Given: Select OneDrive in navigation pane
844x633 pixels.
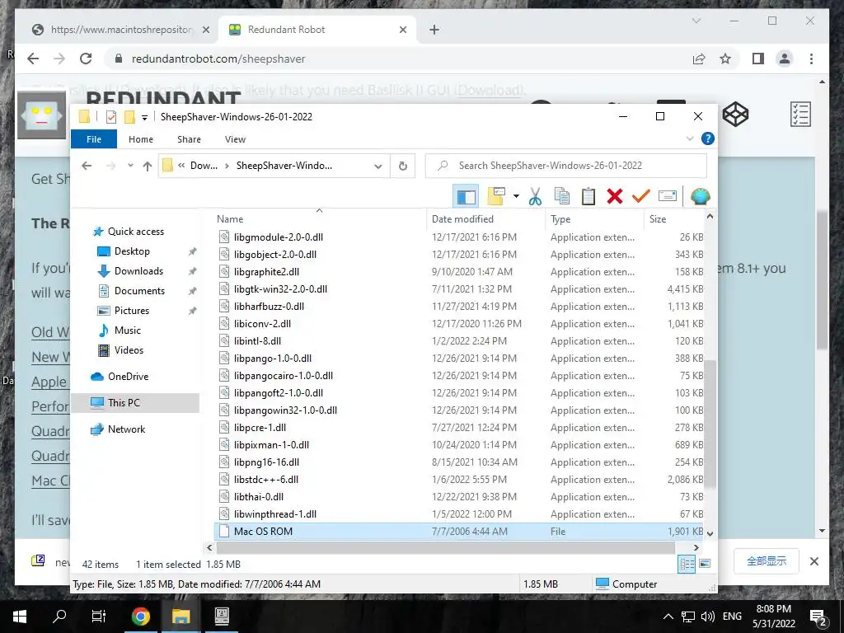Looking at the screenshot, I should point(128,376).
